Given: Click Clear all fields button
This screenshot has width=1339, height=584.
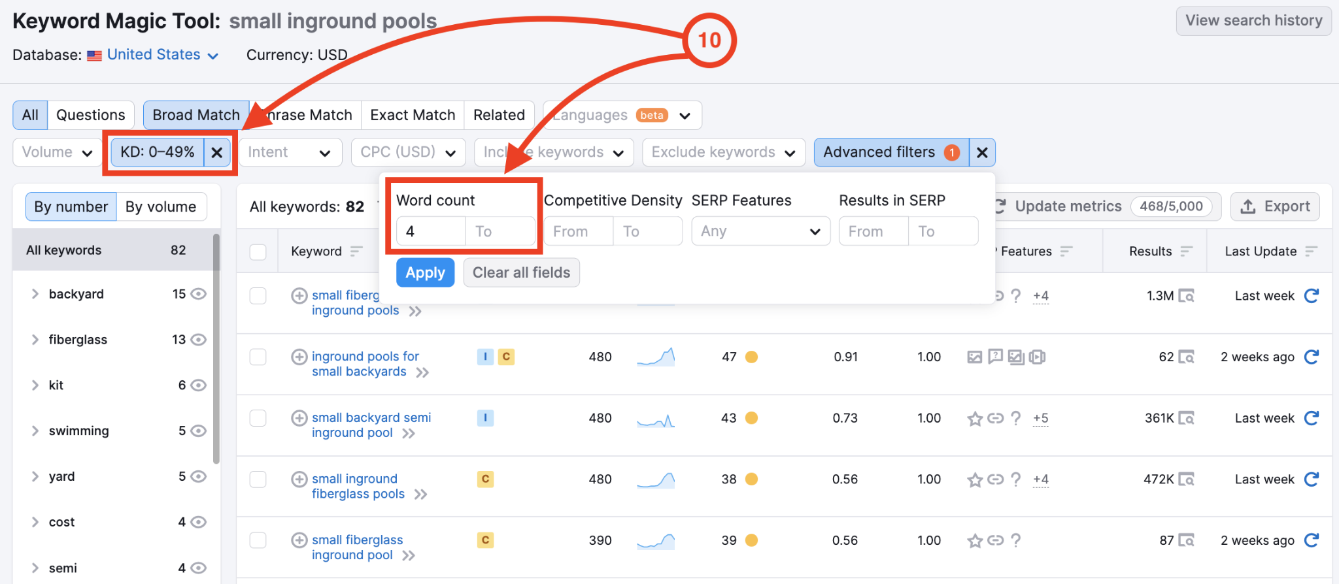Looking at the screenshot, I should click(521, 272).
